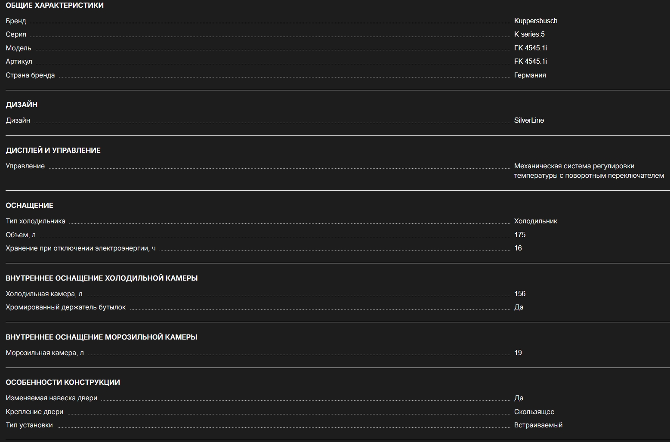Click the ДИСПЛЕЙ И УПРАВЛЕНИЕ heading

coord(53,150)
